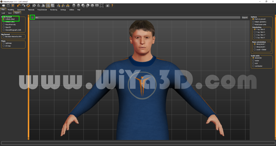Click the Export button

tap(245, 17)
